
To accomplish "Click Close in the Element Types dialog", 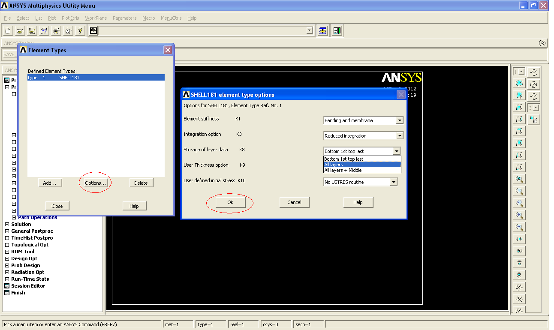I will coord(57,206).
